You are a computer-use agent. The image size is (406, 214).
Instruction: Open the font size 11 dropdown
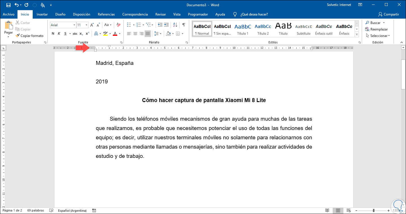(x=87, y=25)
